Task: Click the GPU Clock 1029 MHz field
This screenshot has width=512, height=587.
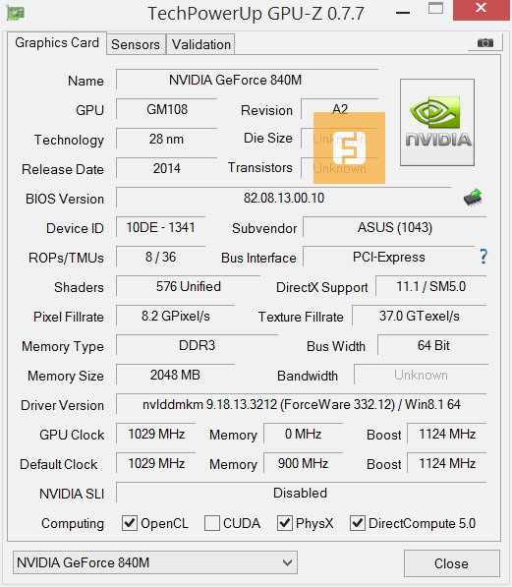Action: 156,434
